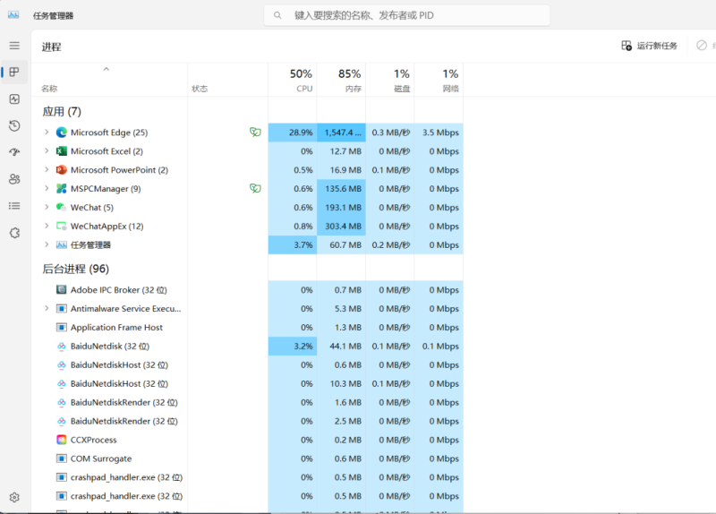Viewport: 716px width, 514px height.
Task: Click the 进程 page title
Action: (52, 47)
